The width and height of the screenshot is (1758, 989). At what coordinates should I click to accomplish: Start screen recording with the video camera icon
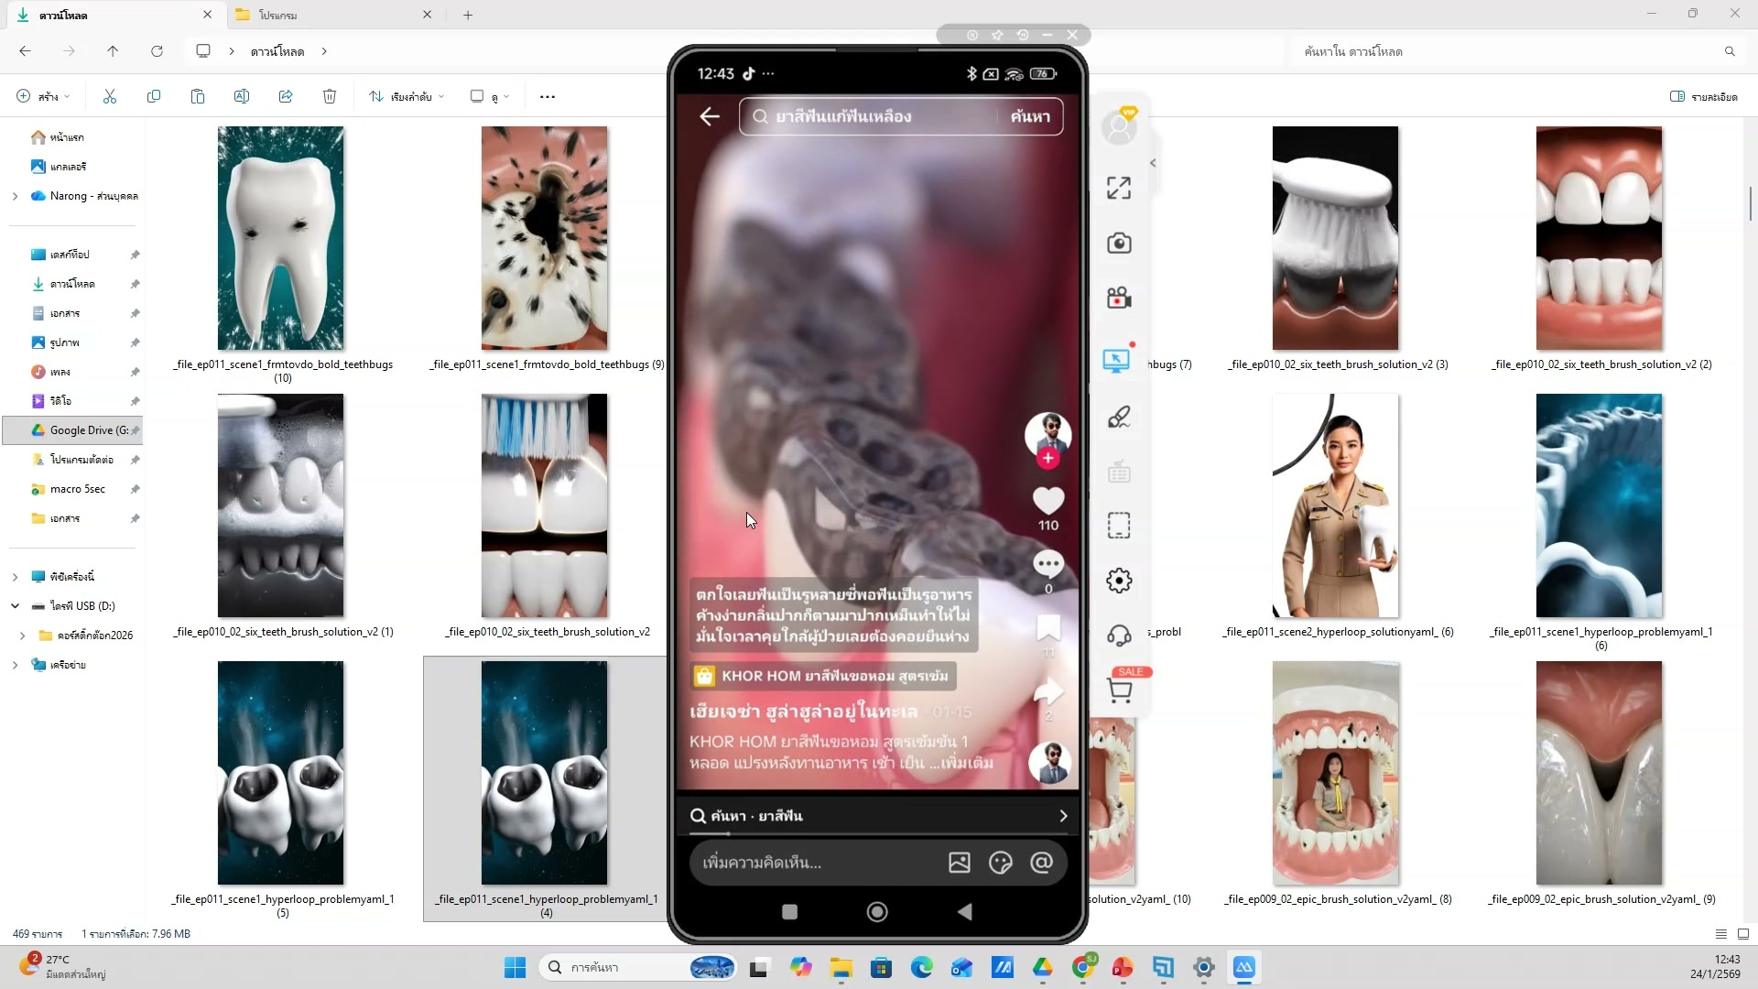click(1119, 298)
